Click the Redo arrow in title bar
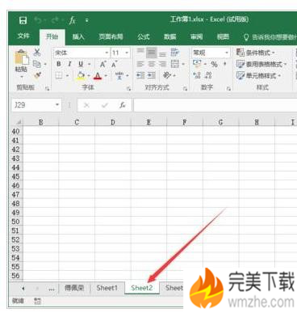This screenshot has width=297, height=317. click(56, 20)
